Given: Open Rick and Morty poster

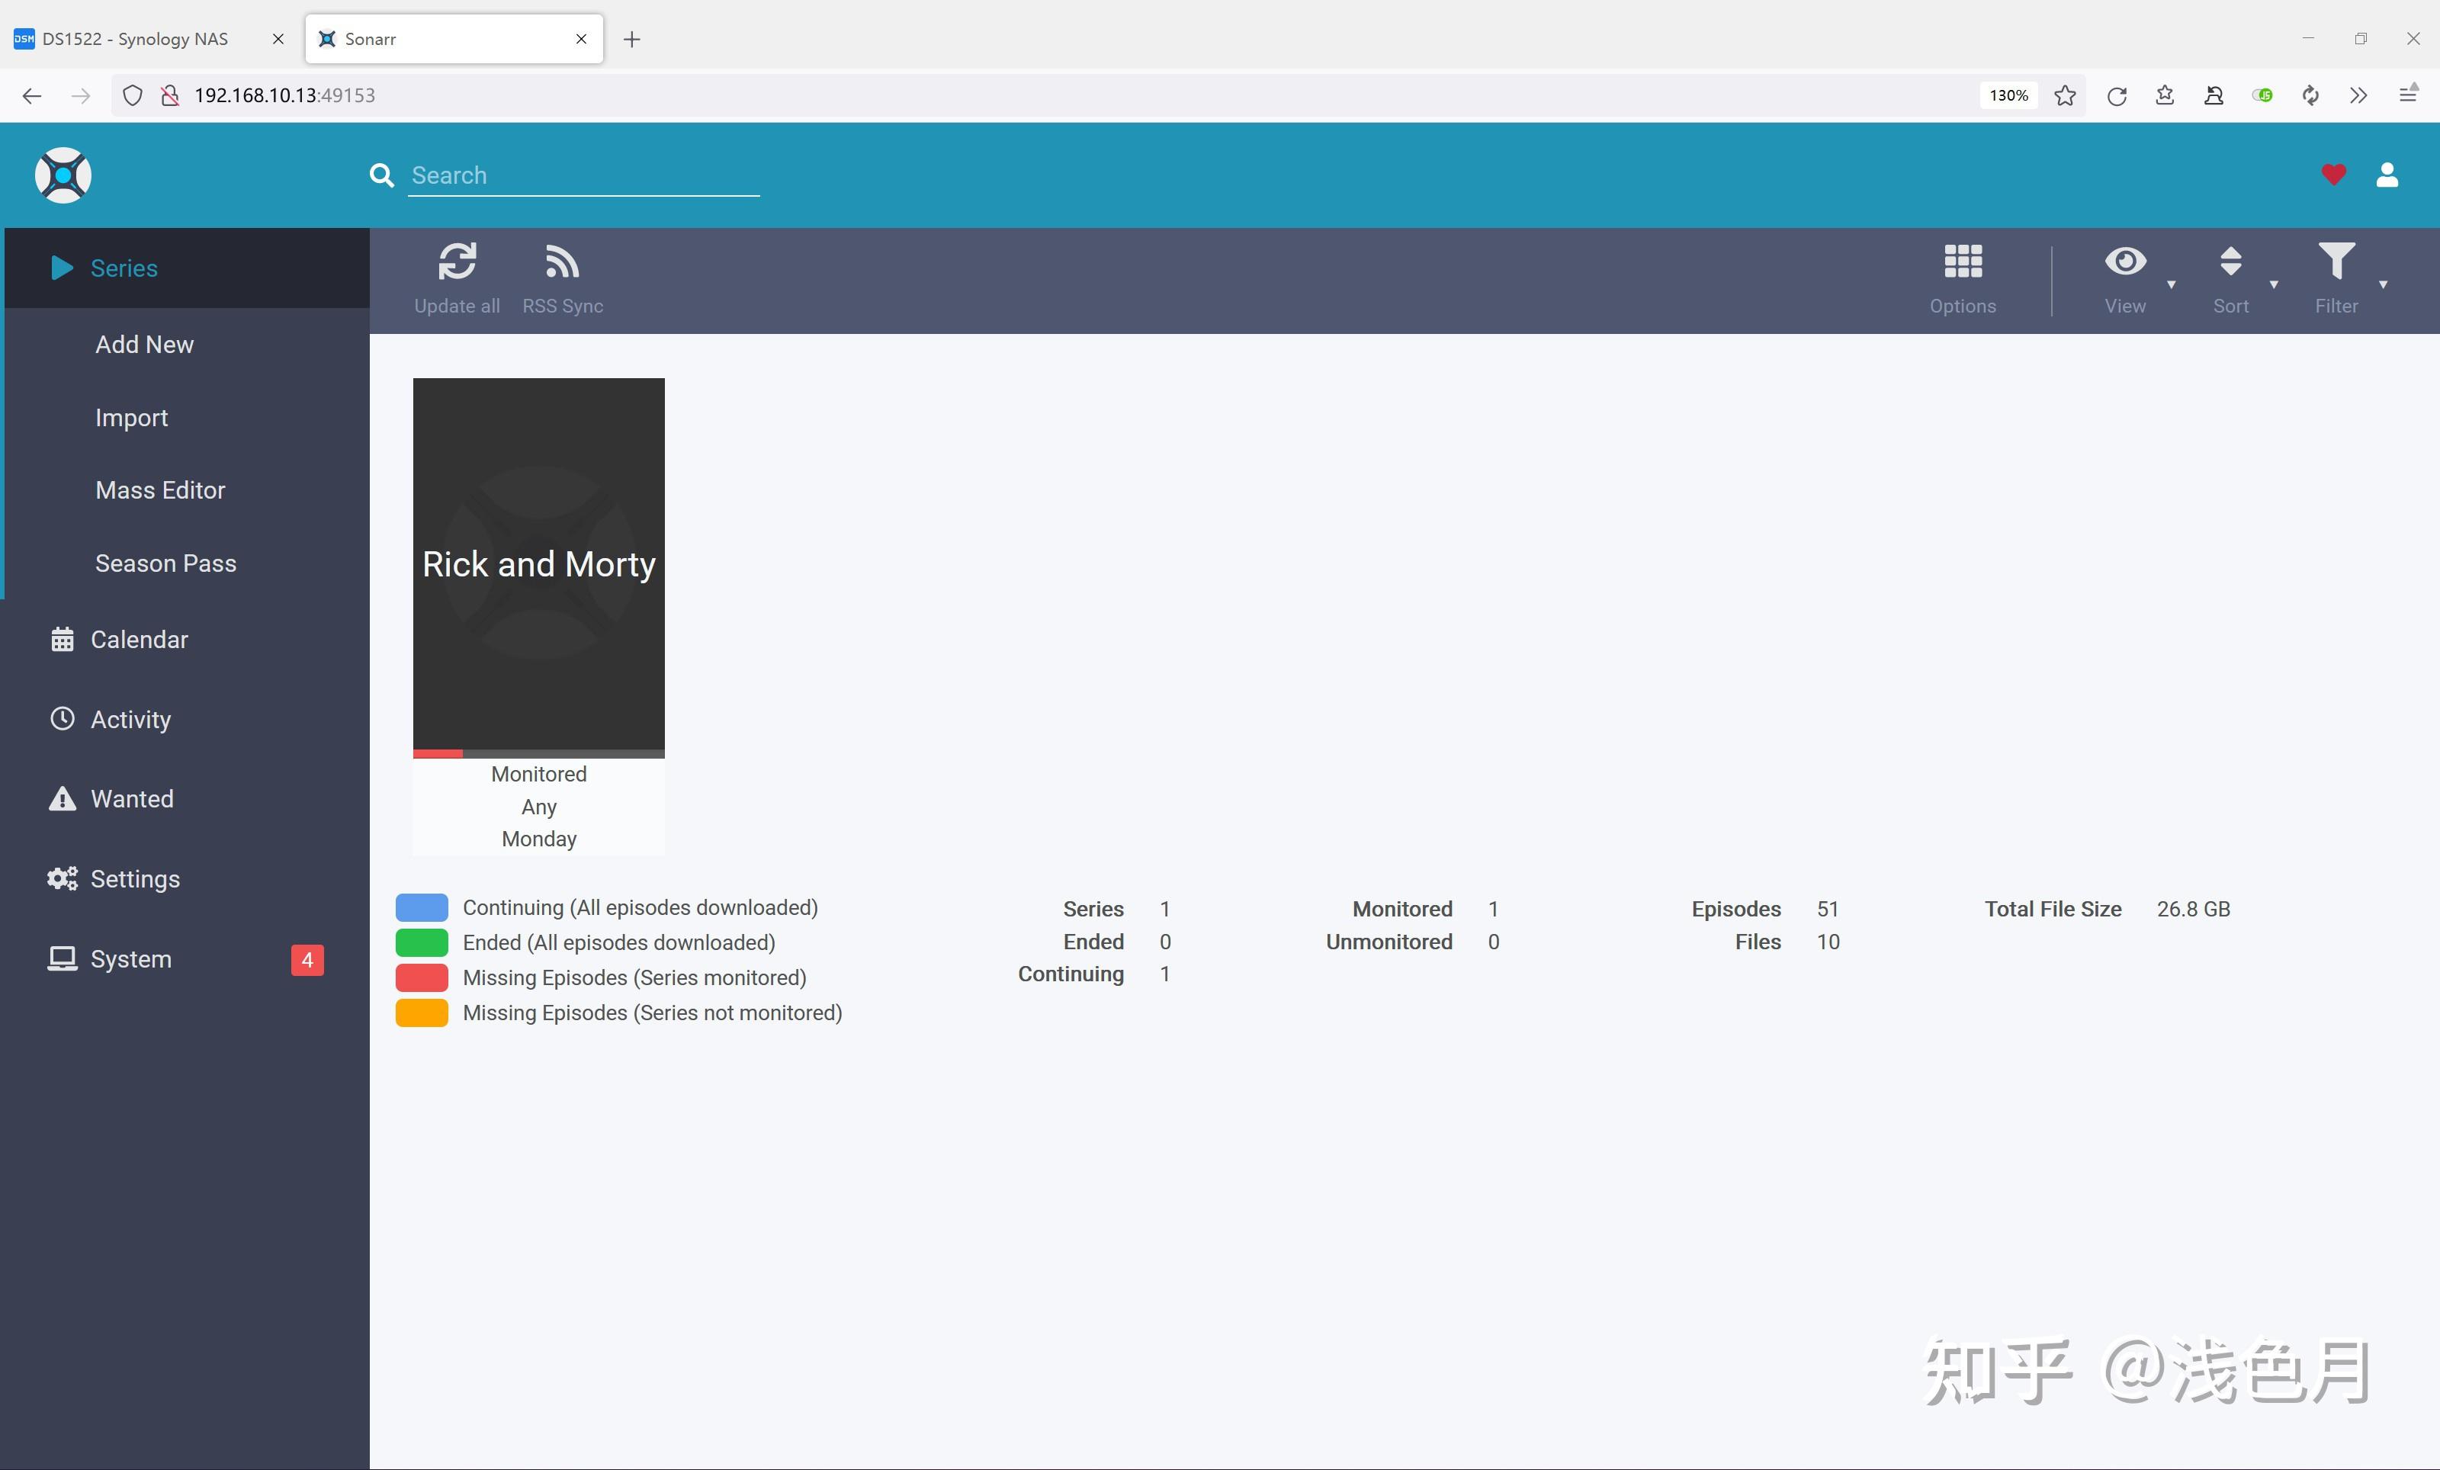Looking at the screenshot, I should pos(538,564).
